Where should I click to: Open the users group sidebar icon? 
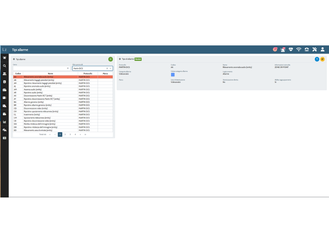tap(4, 74)
